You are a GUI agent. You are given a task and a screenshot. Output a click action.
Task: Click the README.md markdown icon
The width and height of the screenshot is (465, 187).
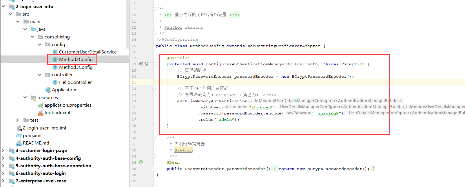pyautogui.click(x=19, y=143)
